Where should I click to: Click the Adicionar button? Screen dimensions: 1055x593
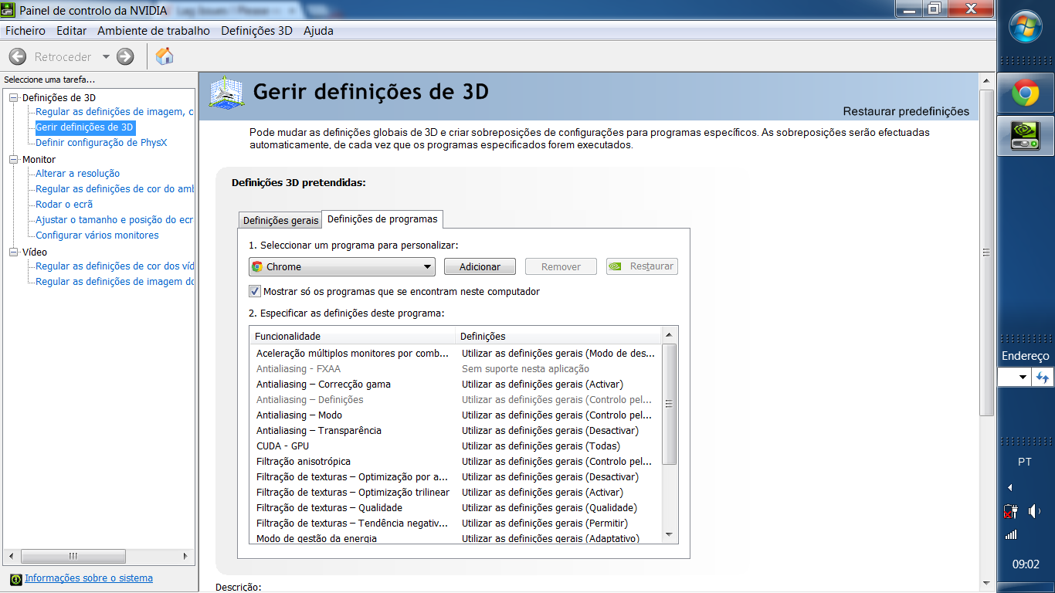coord(480,266)
